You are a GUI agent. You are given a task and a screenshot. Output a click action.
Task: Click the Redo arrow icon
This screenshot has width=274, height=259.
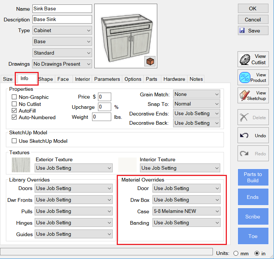pyautogui.click(x=244, y=154)
